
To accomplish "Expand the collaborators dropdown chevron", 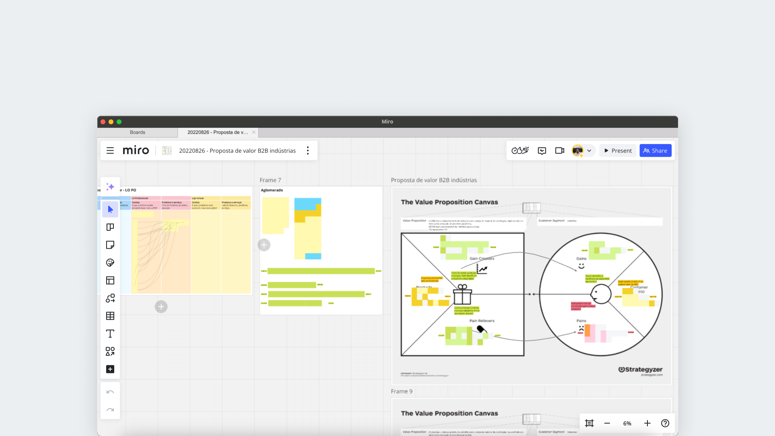I will (589, 151).
